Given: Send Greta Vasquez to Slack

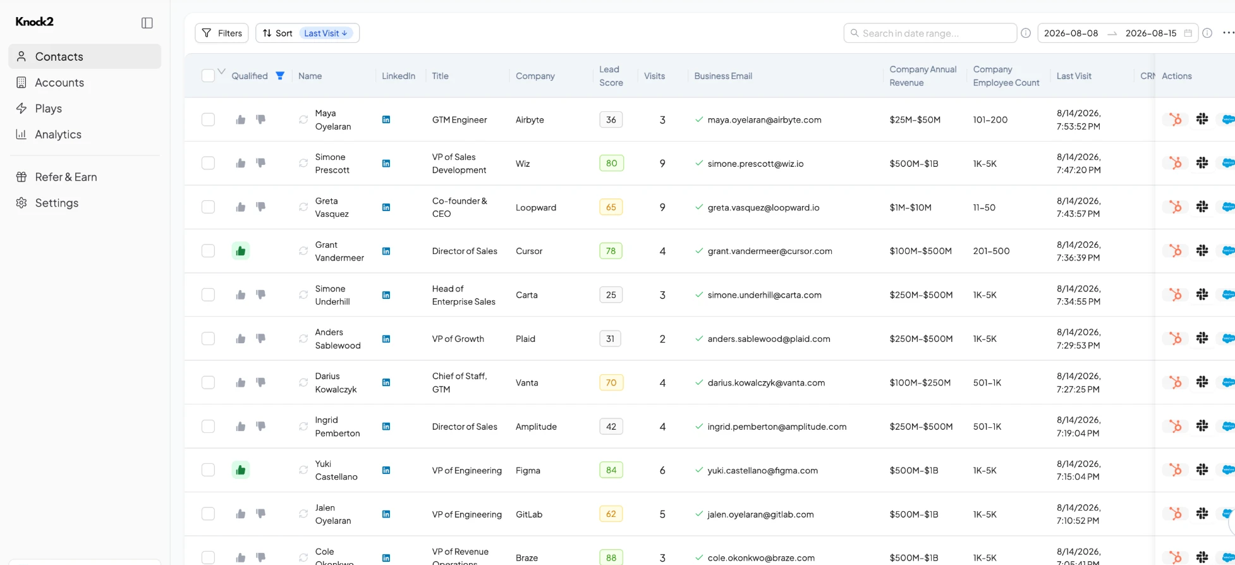Looking at the screenshot, I should pyautogui.click(x=1202, y=207).
